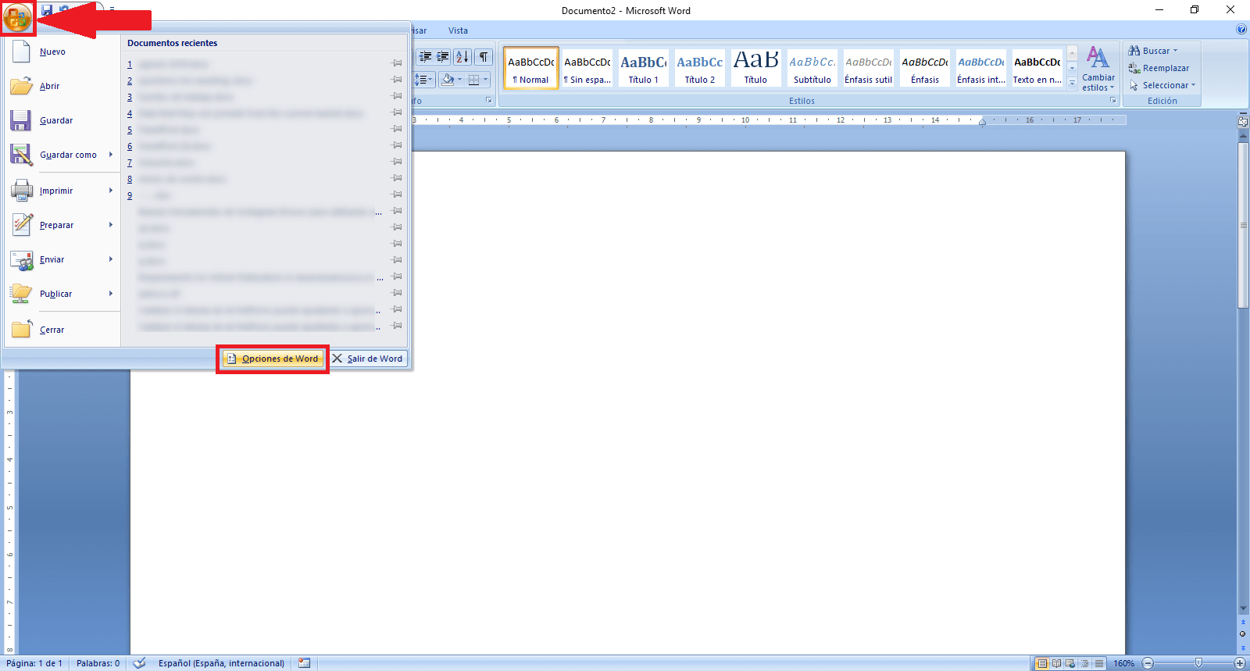
Task: Pin recent document number 9
Action: tap(397, 195)
